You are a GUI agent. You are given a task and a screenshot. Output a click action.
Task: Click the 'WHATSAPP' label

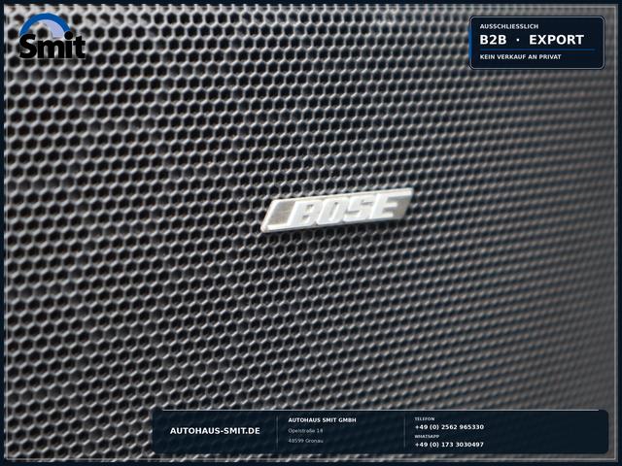427,436
